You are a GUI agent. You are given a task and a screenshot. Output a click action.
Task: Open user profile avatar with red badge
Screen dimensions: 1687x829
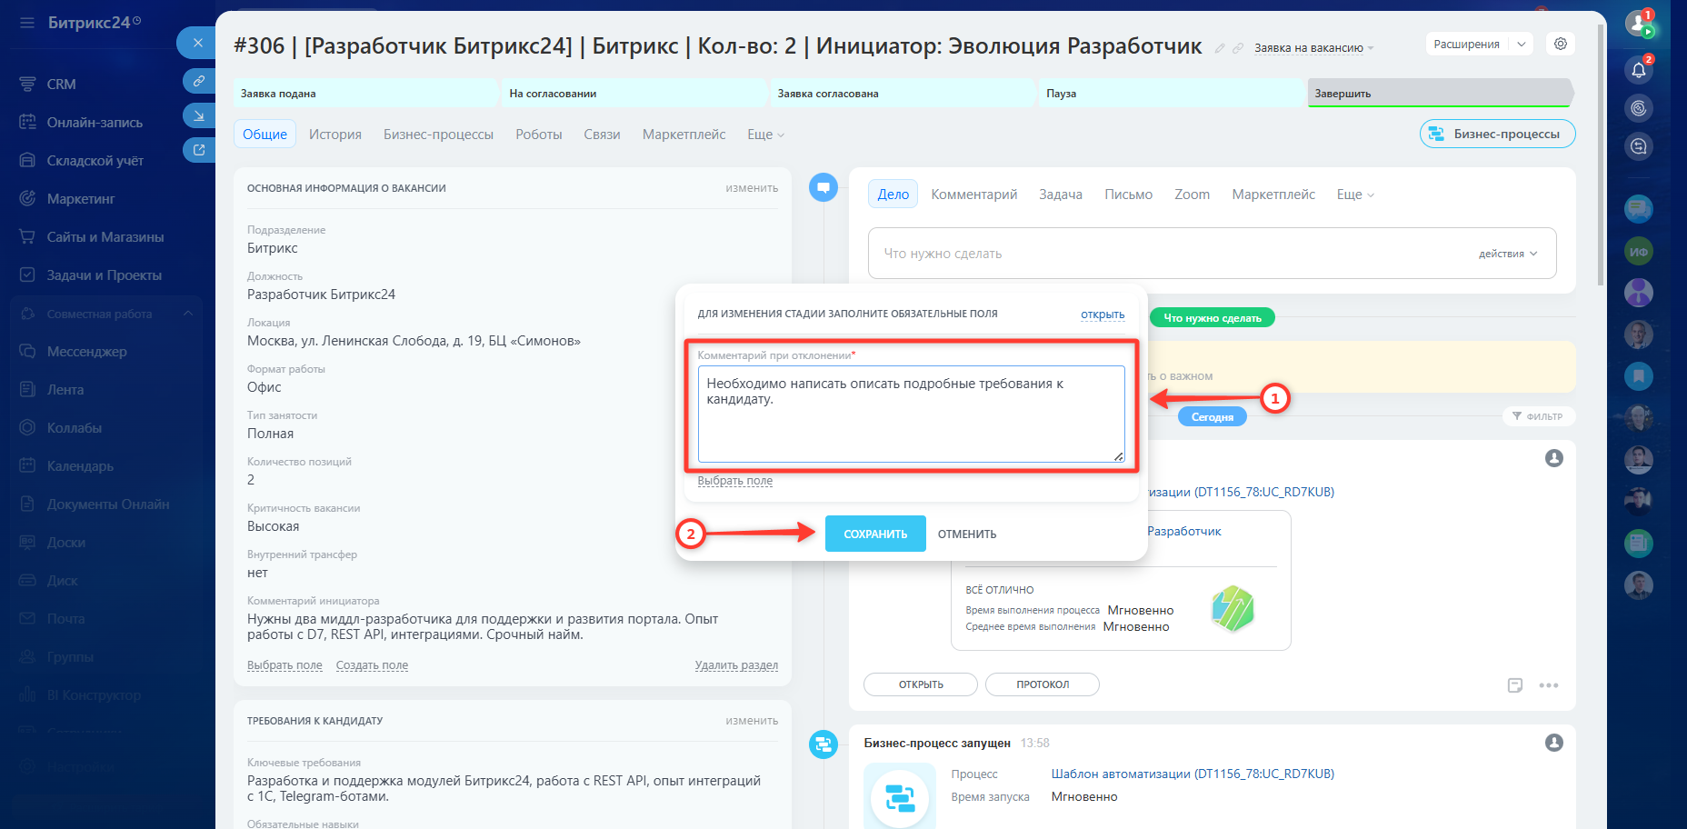pyautogui.click(x=1639, y=24)
